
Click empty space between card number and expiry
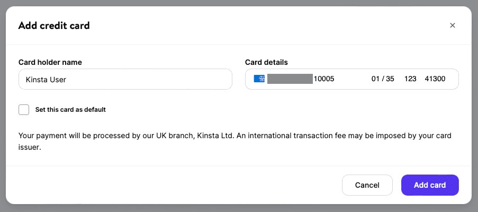tap(352, 79)
